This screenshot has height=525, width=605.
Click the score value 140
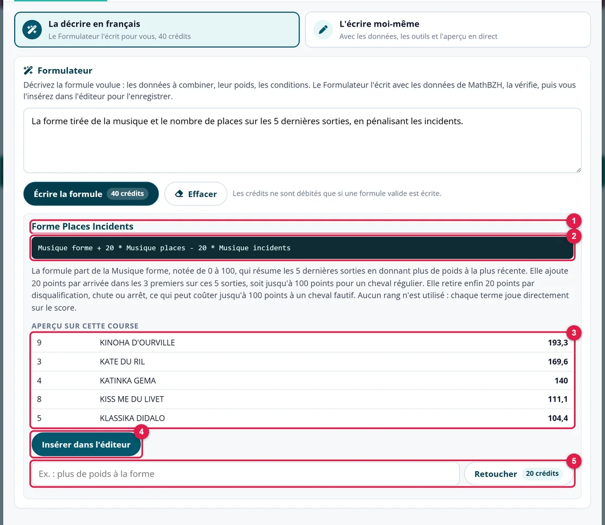(x=561, y=380)
